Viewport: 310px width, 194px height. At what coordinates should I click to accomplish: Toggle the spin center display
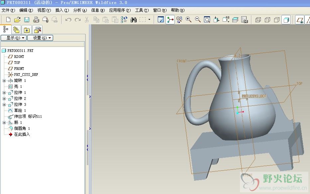click(170, 20)
